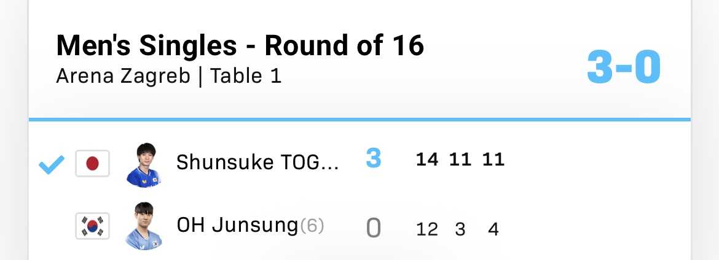Open Shunsuke Togami's player photo
The width and height of the screenshot is (719, 260).
pos(143,164)
